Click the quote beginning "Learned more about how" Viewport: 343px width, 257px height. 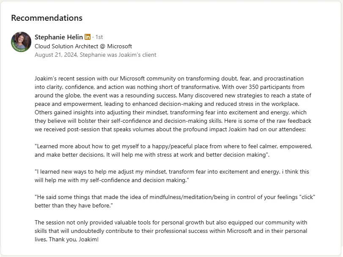tap(173, 150)
